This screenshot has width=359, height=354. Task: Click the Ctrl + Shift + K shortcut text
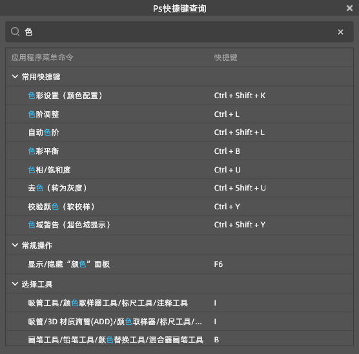pos(240,96)
